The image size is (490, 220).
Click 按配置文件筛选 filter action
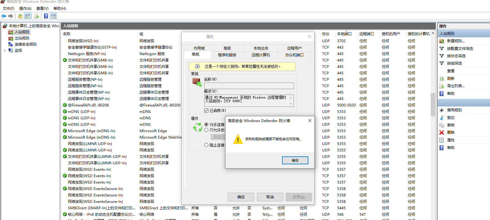(x=460, y=48)
